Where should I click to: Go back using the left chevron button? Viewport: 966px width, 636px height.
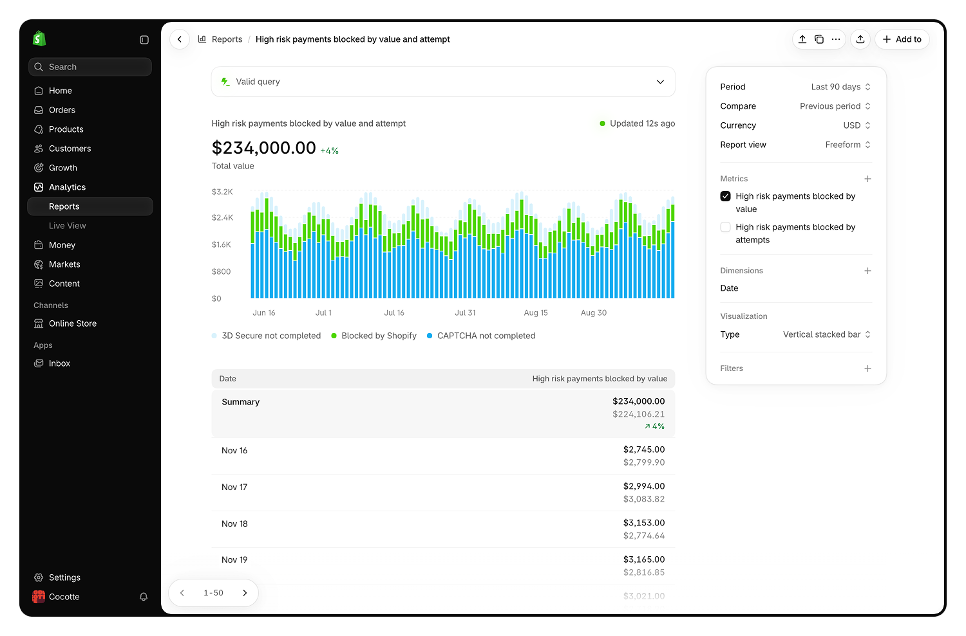click(180, 39)
